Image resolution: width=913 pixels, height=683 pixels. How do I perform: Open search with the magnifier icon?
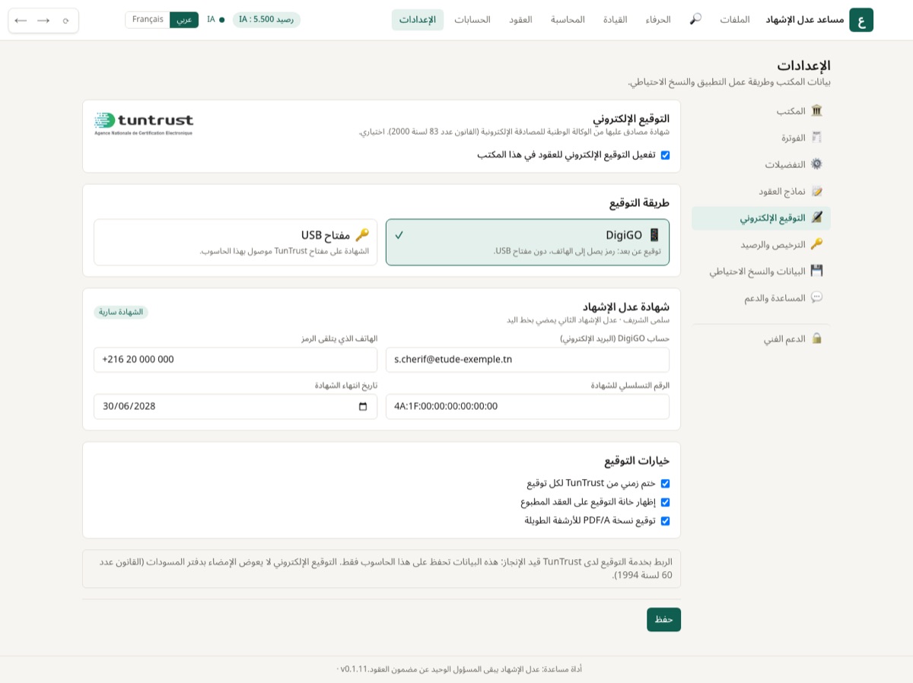click(695, 19)
